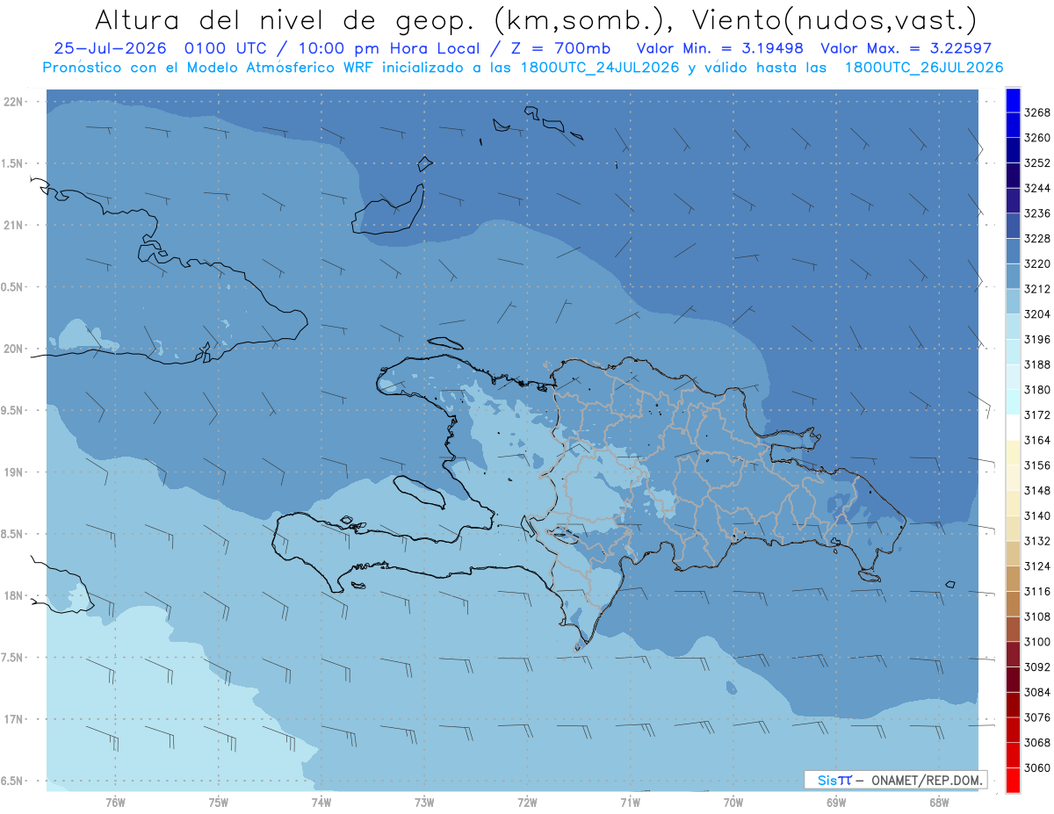The image size is (1054, 814).
Task: Click the '7.5N' axis label
Action: click(x=13, y=658)
